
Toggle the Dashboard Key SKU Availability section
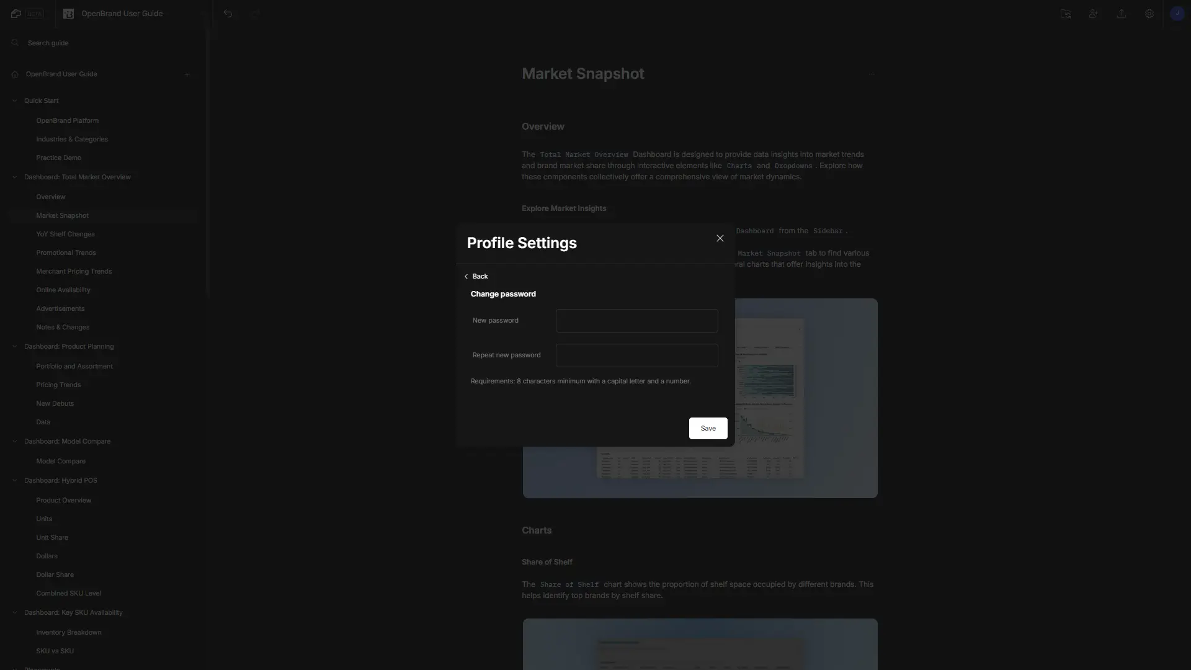tap(14, 613)
